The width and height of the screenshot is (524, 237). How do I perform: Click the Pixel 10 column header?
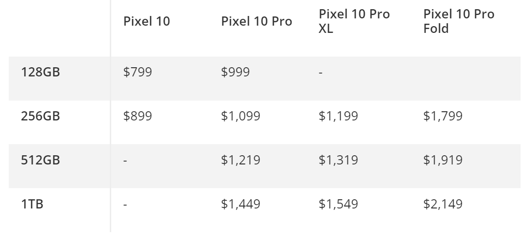pos(147,22)
